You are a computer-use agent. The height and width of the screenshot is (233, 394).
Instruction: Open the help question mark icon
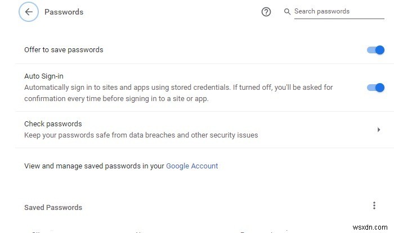(266, 12)
